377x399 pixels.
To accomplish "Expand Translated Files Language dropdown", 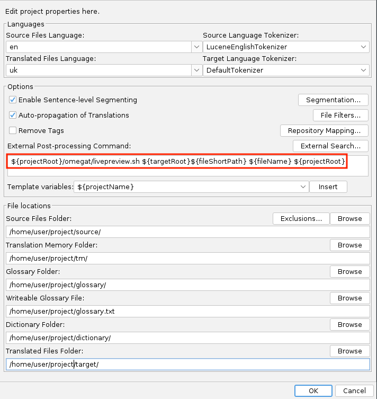I will click(195, 70).
